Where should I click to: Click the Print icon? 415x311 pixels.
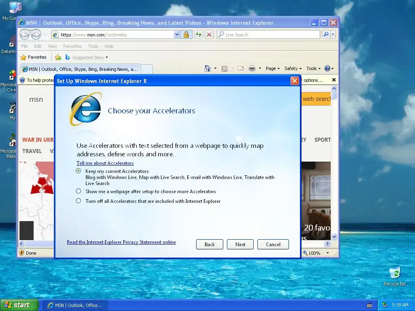point(252,68)
